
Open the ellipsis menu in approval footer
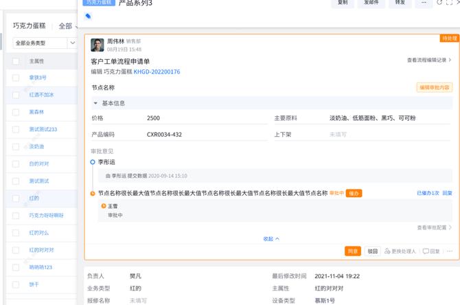point(450,251)
